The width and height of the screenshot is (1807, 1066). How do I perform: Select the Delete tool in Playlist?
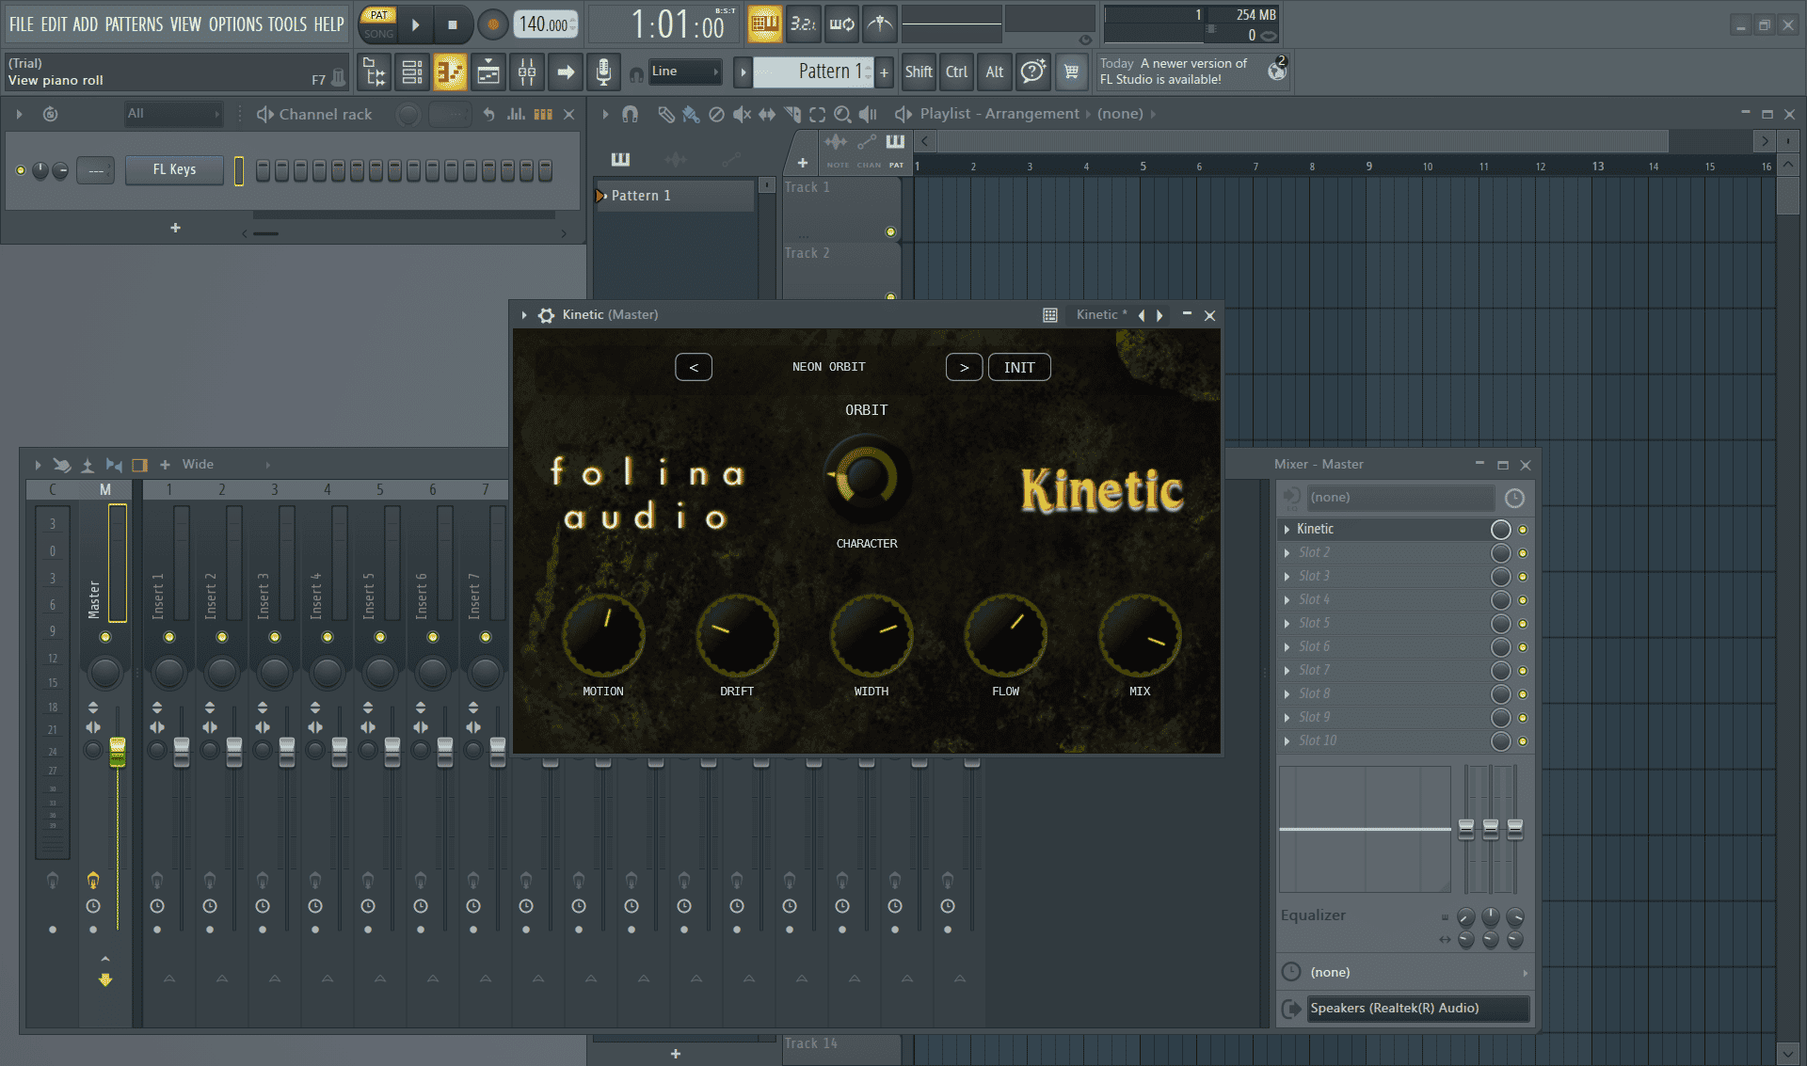coord(716,114)
